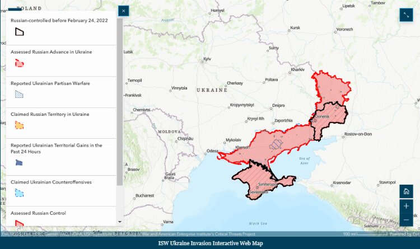
Task: Zoom in on the map
Action: (407, 205)
